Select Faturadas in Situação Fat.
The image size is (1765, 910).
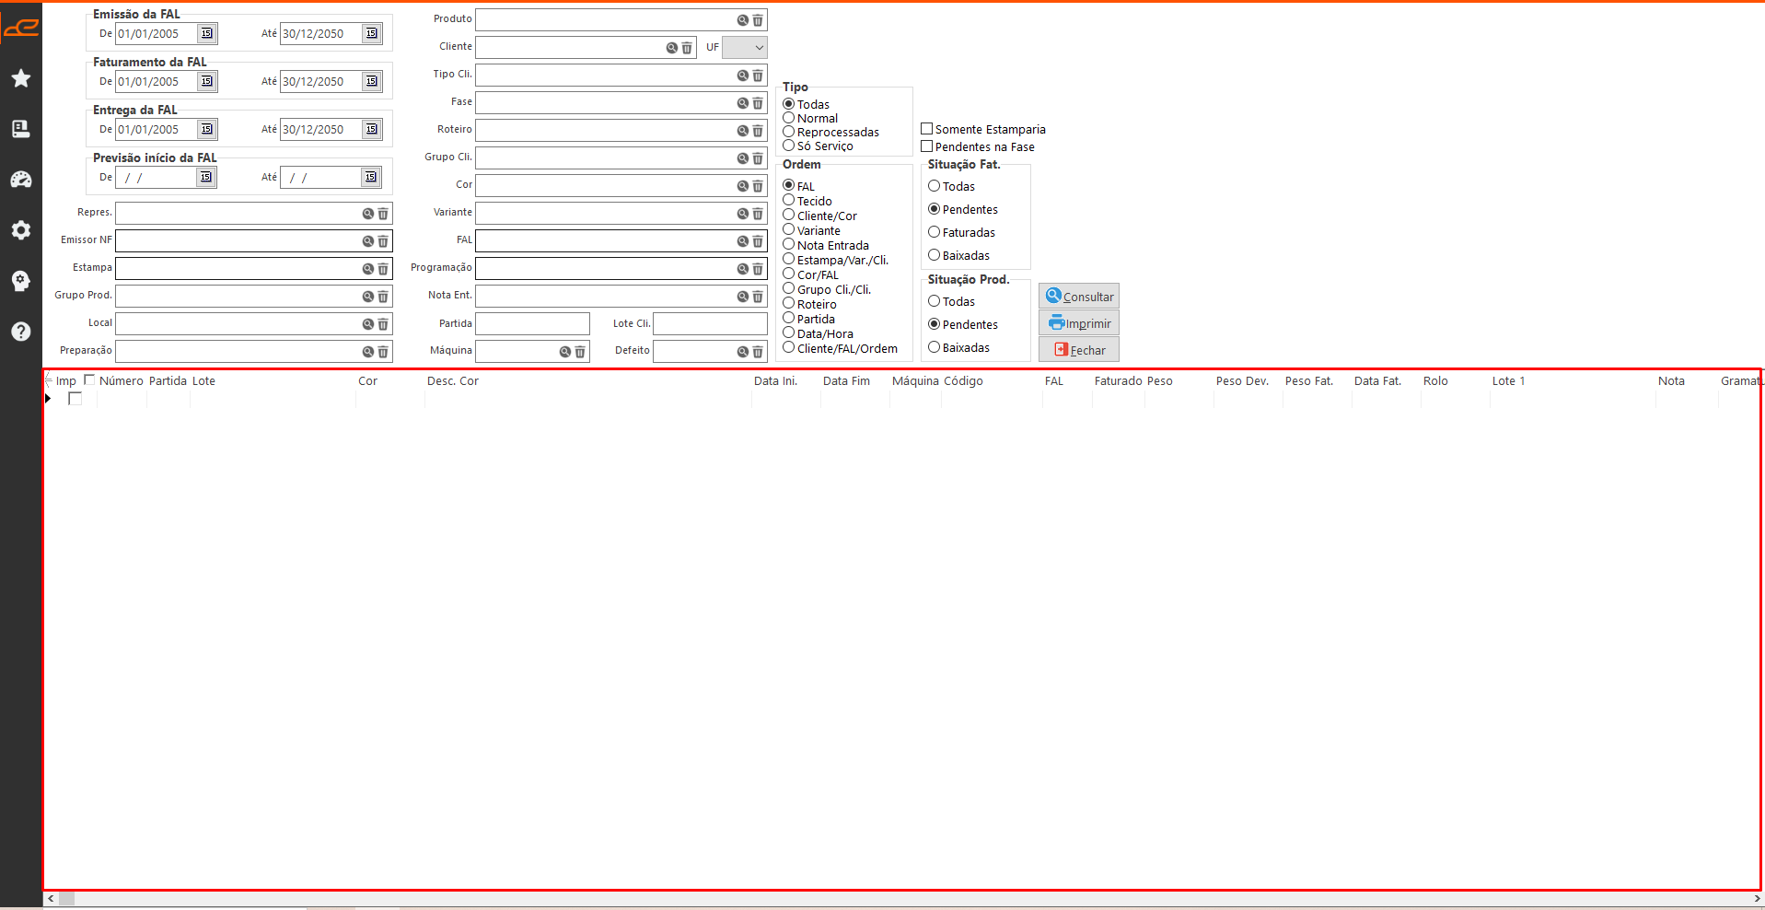[x=934, y=232]
